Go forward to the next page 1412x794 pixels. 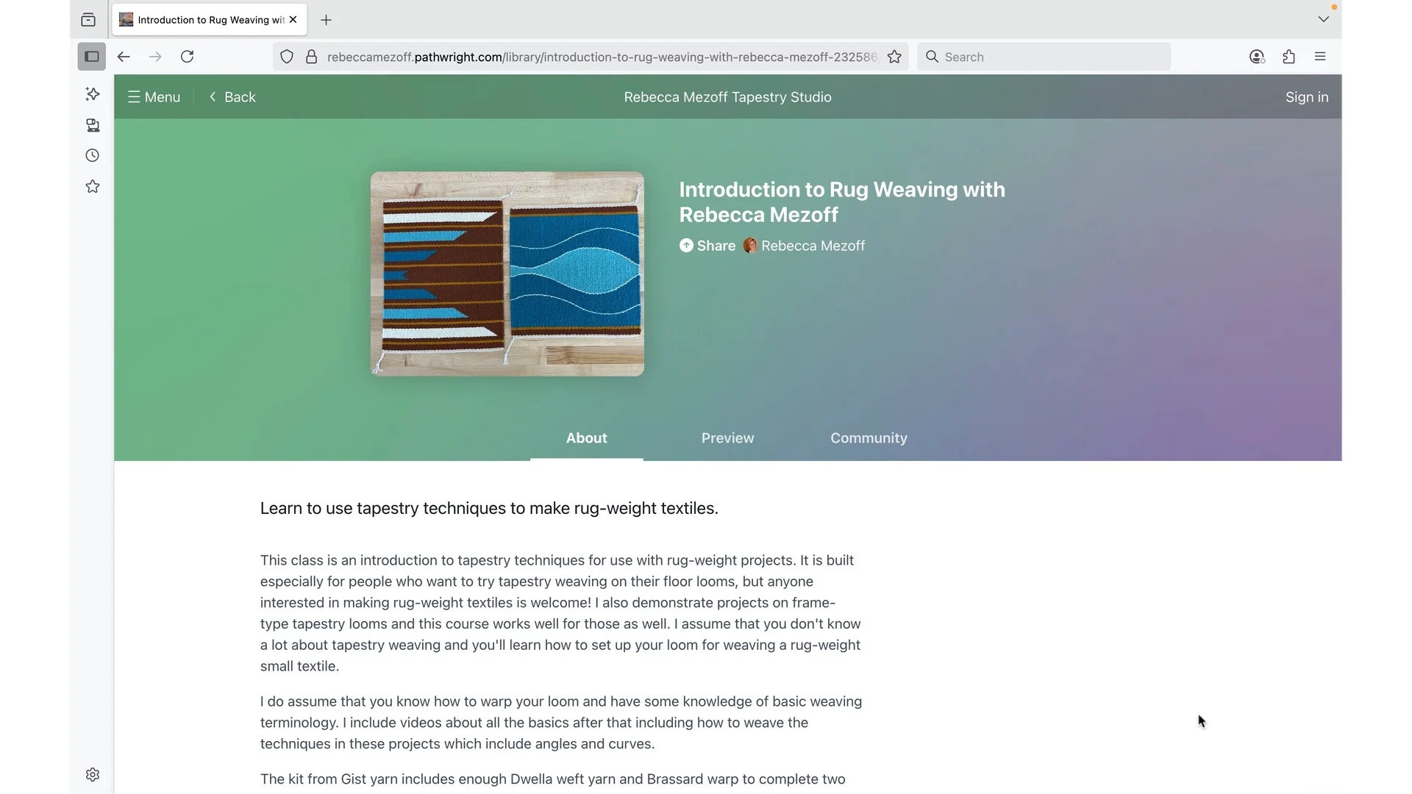[x=155, y=57]
